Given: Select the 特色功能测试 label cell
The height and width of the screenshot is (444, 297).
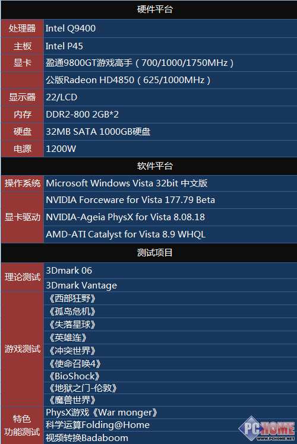Looking at the screenshot, I should [x=23, y=426].
